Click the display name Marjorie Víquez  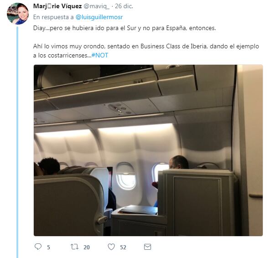click(57, 6)
